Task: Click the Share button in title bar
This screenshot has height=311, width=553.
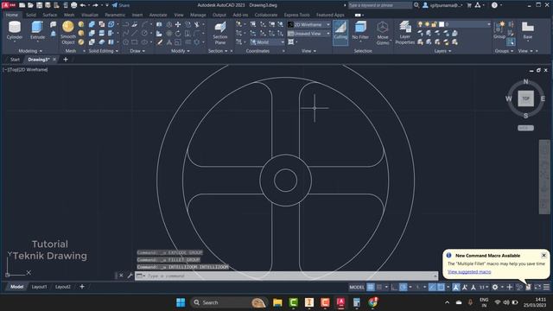Action: click(121, 5)
